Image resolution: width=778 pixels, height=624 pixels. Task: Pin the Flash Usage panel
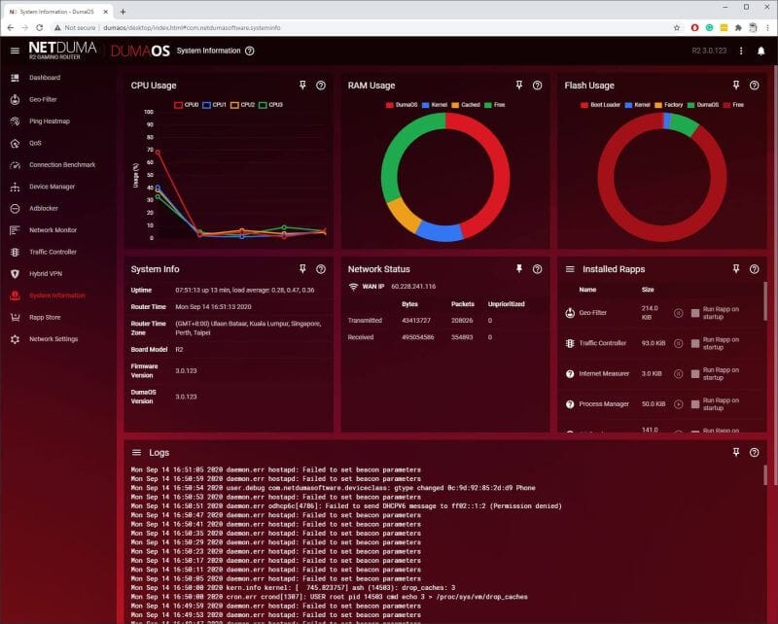coord(736,86)
